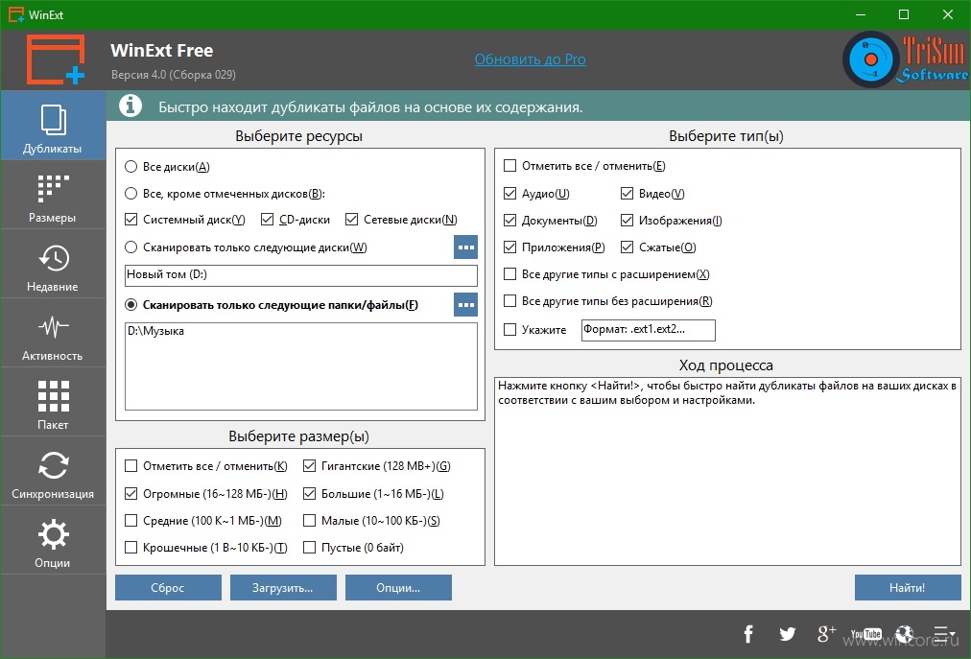Uncheck the Системный диск(Y) checkbox
Screen dimensions: 971x659
pyautogui.click(x=184, y=220)
